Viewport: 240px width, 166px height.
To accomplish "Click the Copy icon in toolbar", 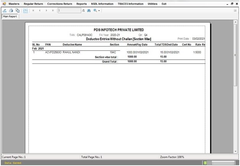I will [x=18, y=11].
